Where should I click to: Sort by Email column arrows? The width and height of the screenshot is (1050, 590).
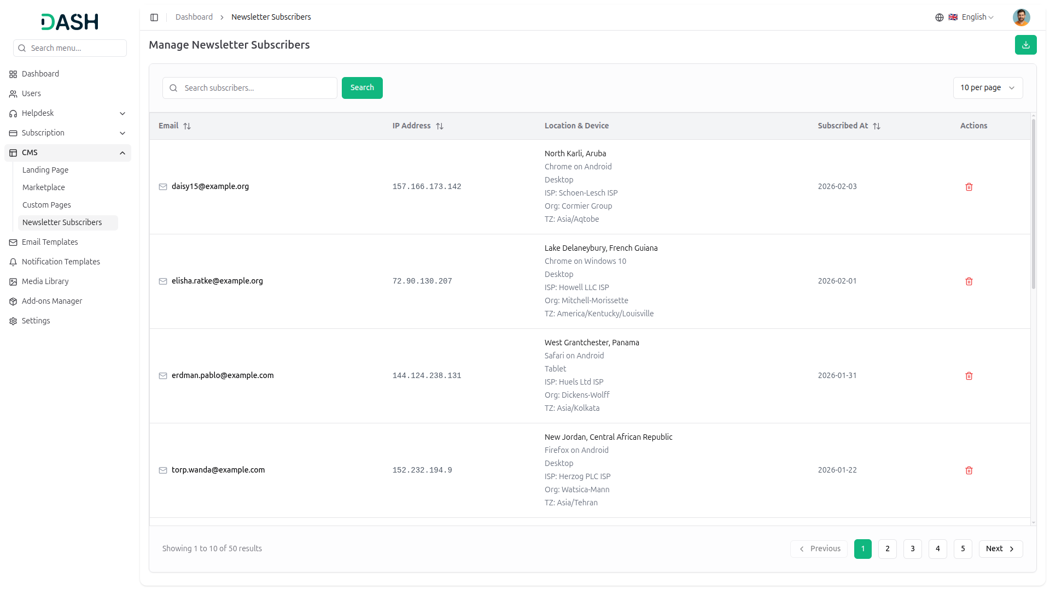(x=187, y=126)
